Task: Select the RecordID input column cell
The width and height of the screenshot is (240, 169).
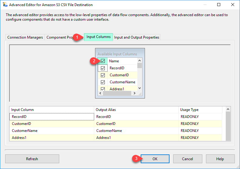Action: (x=52, y=117)
